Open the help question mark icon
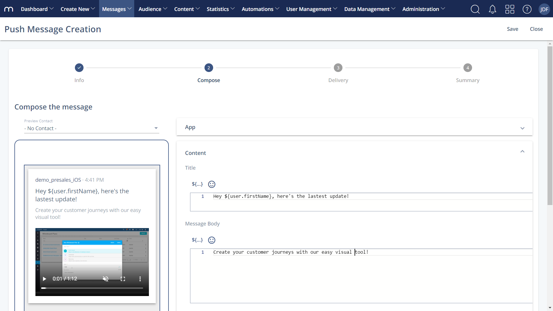Image resolution: width=553 pixels, height=311 pixels. click(x=527, y=9)
